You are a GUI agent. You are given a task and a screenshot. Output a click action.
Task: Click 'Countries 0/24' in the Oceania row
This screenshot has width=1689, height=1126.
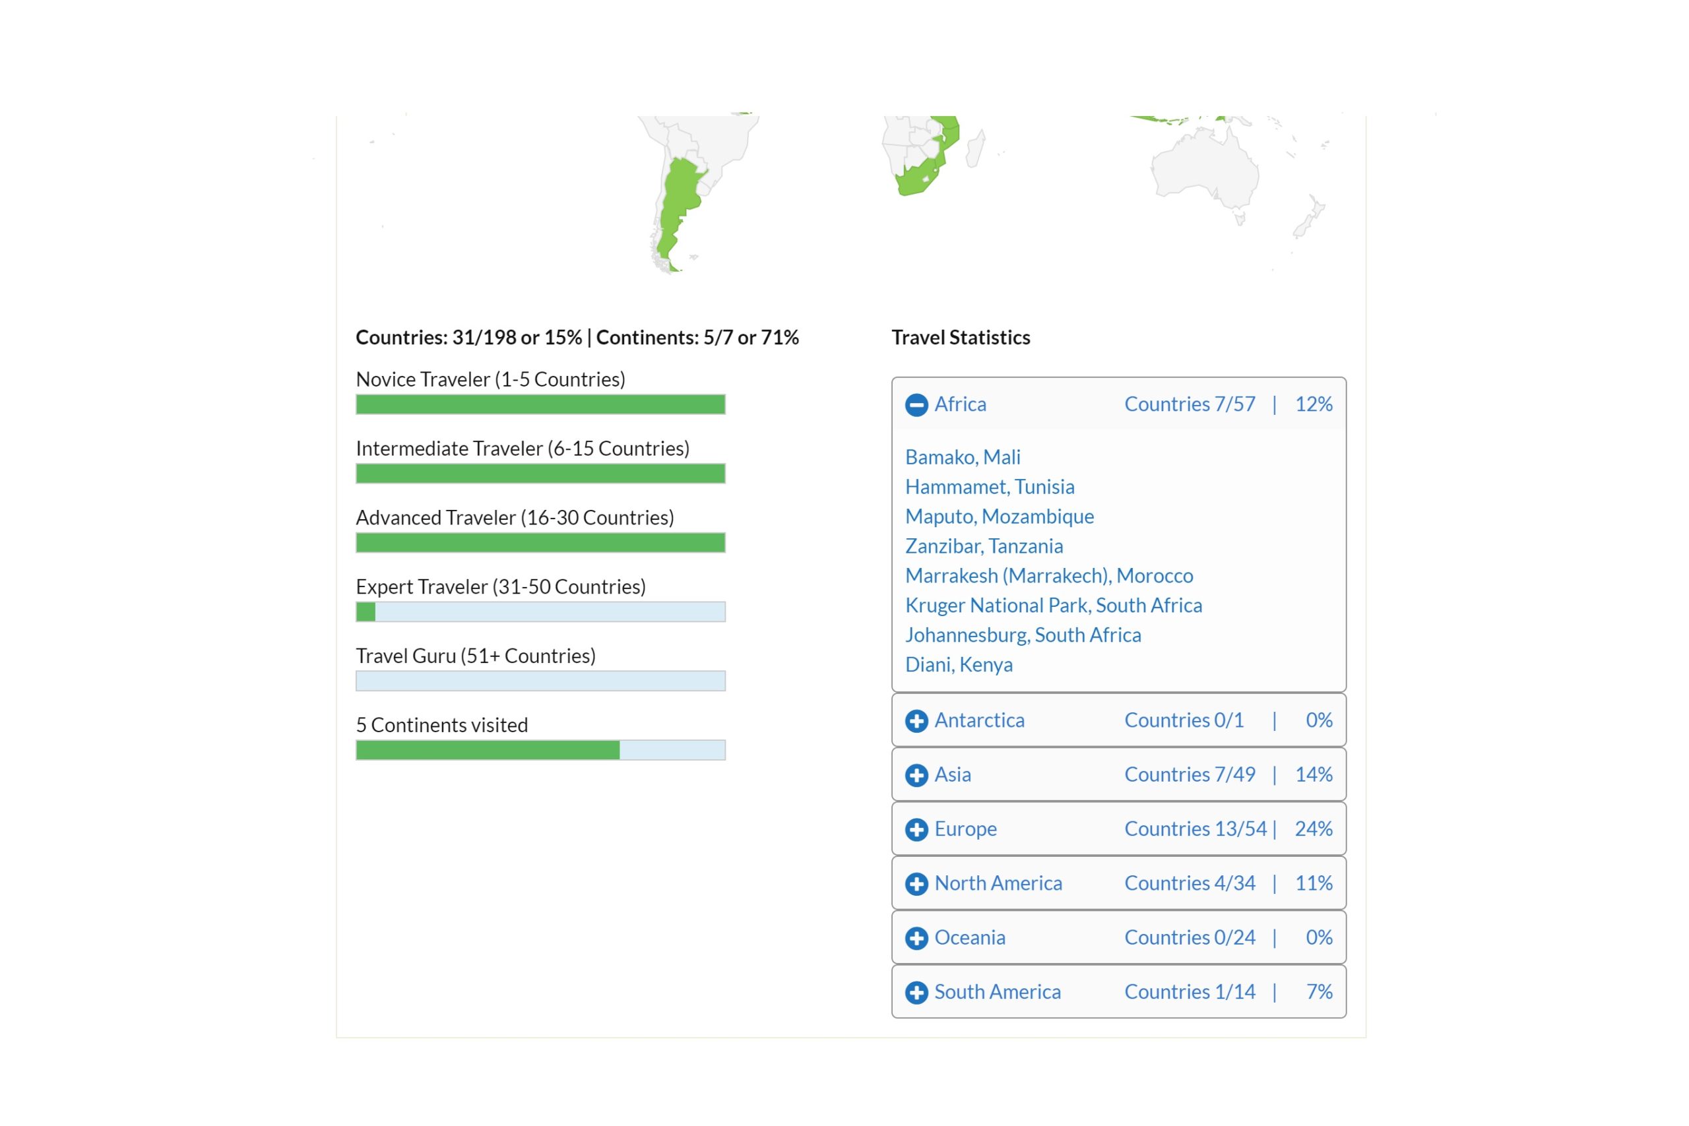(1190, 937)
